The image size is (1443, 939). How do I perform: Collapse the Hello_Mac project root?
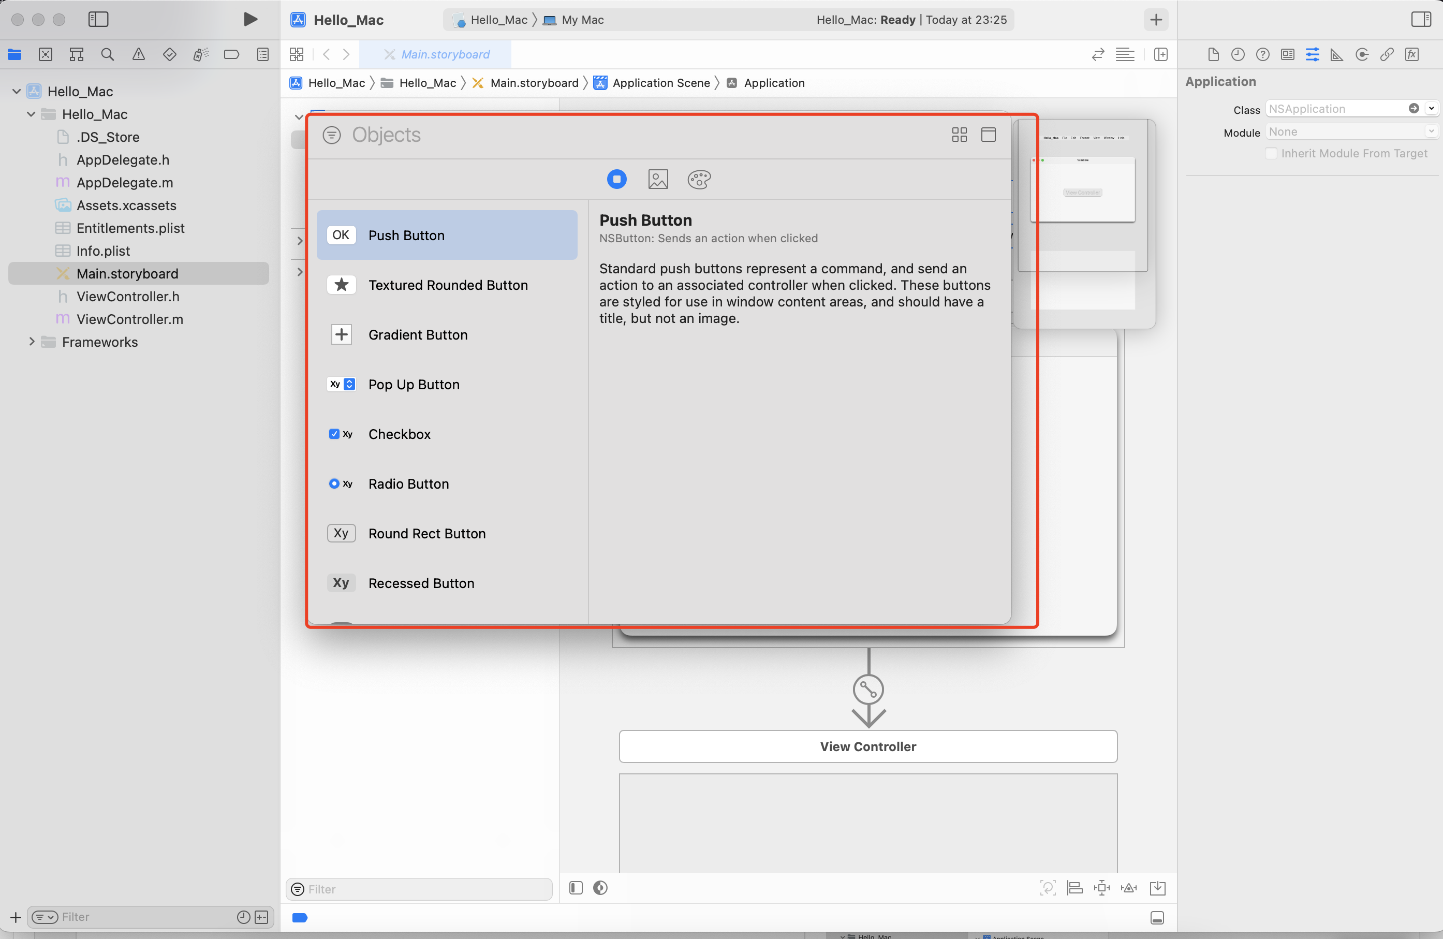click(x=17, y=92)
